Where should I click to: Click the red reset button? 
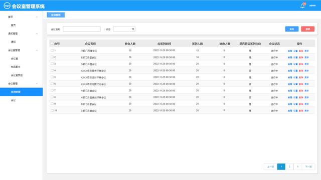coord(307,29)
